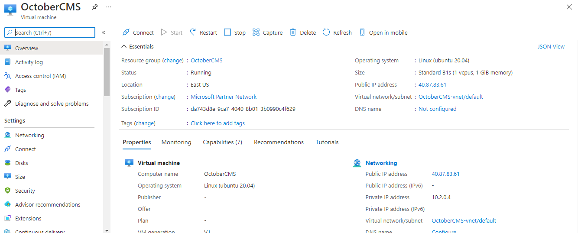Image resolution: width=578 pixels, height=233 pixels.
Task: Open the Disks sidebar item
Action: tap(22, 163)
